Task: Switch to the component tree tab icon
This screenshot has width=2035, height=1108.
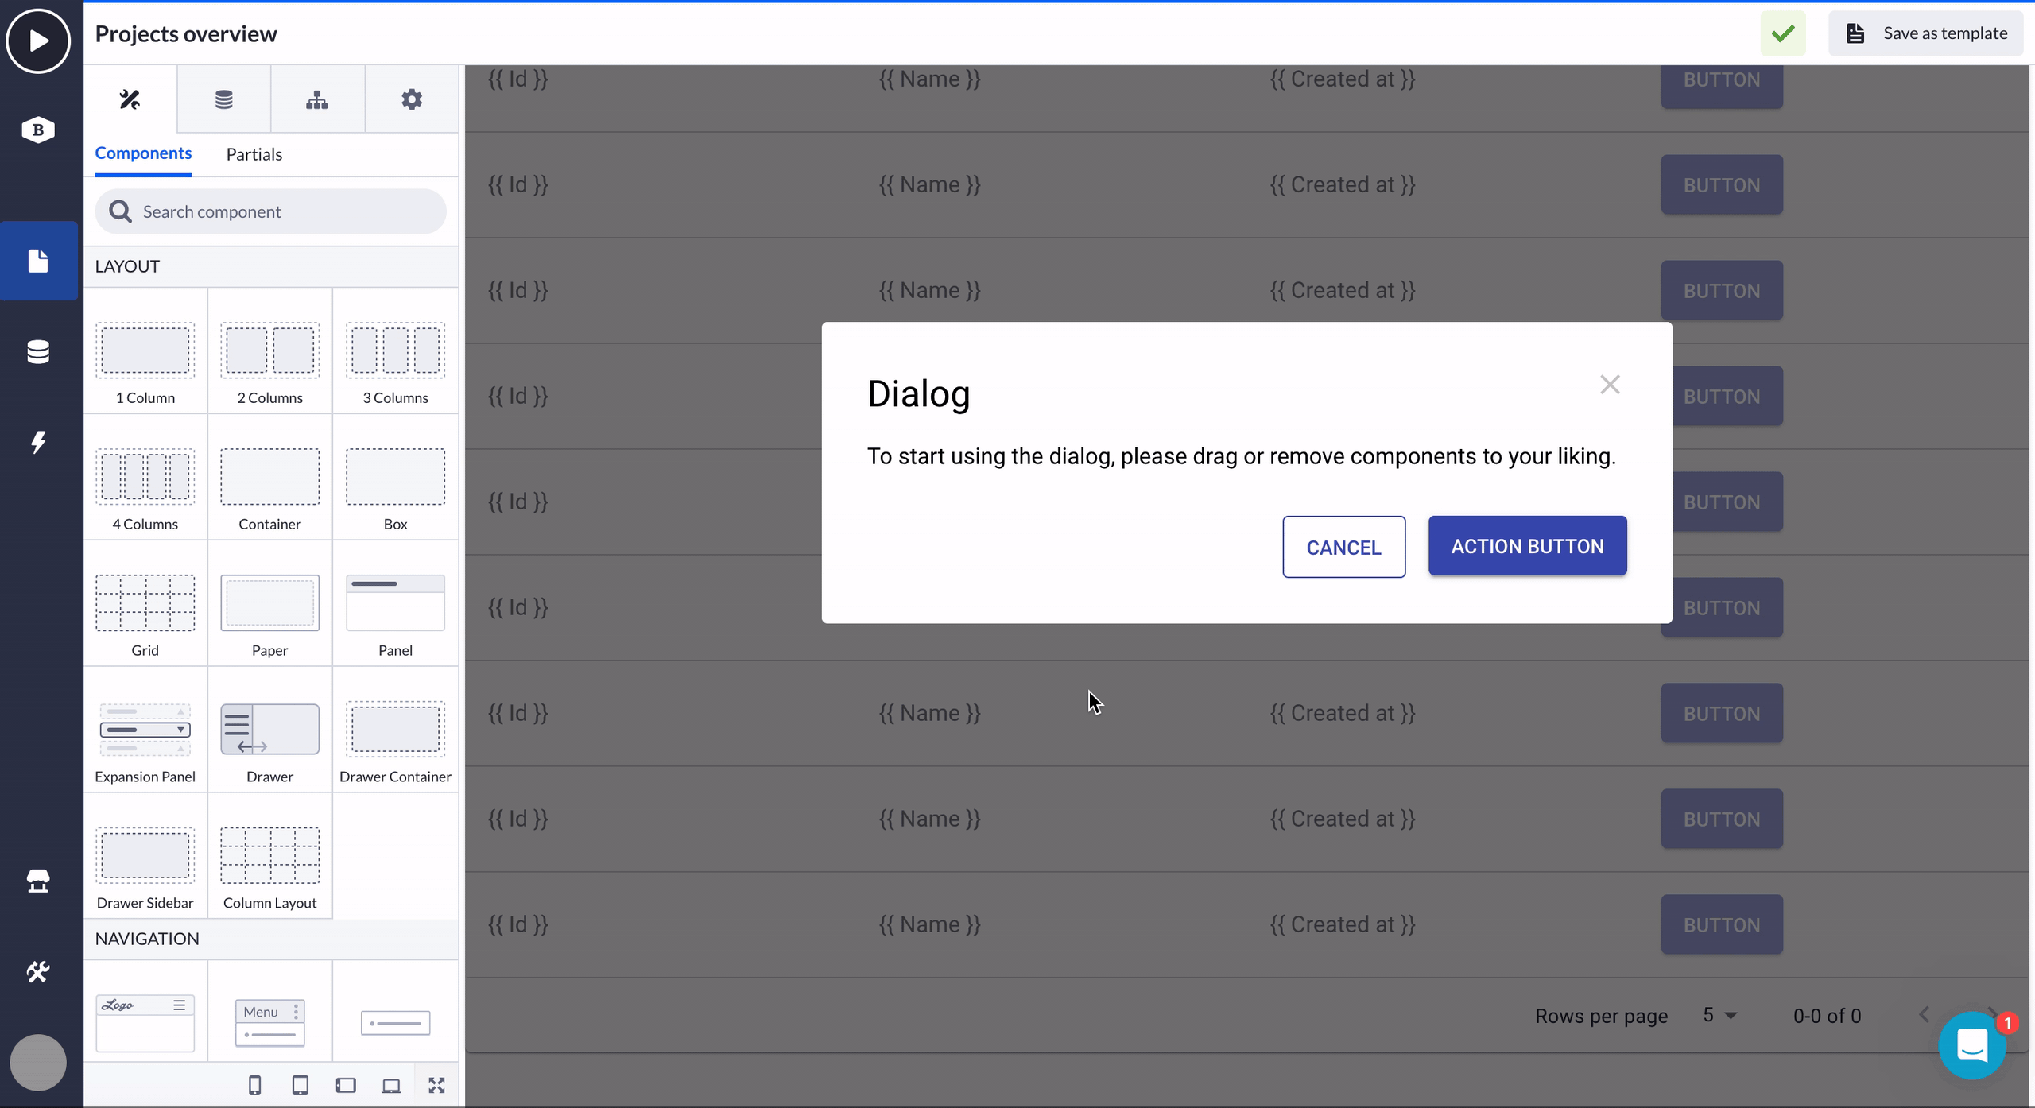Action: pos(317,99)
